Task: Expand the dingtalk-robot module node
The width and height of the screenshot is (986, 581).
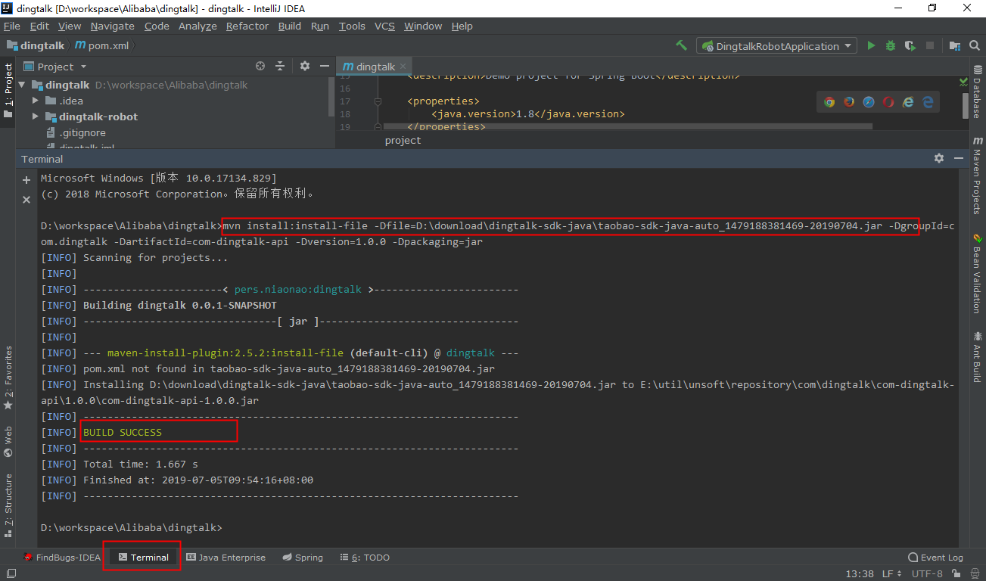Action: [x=36, y=117]
